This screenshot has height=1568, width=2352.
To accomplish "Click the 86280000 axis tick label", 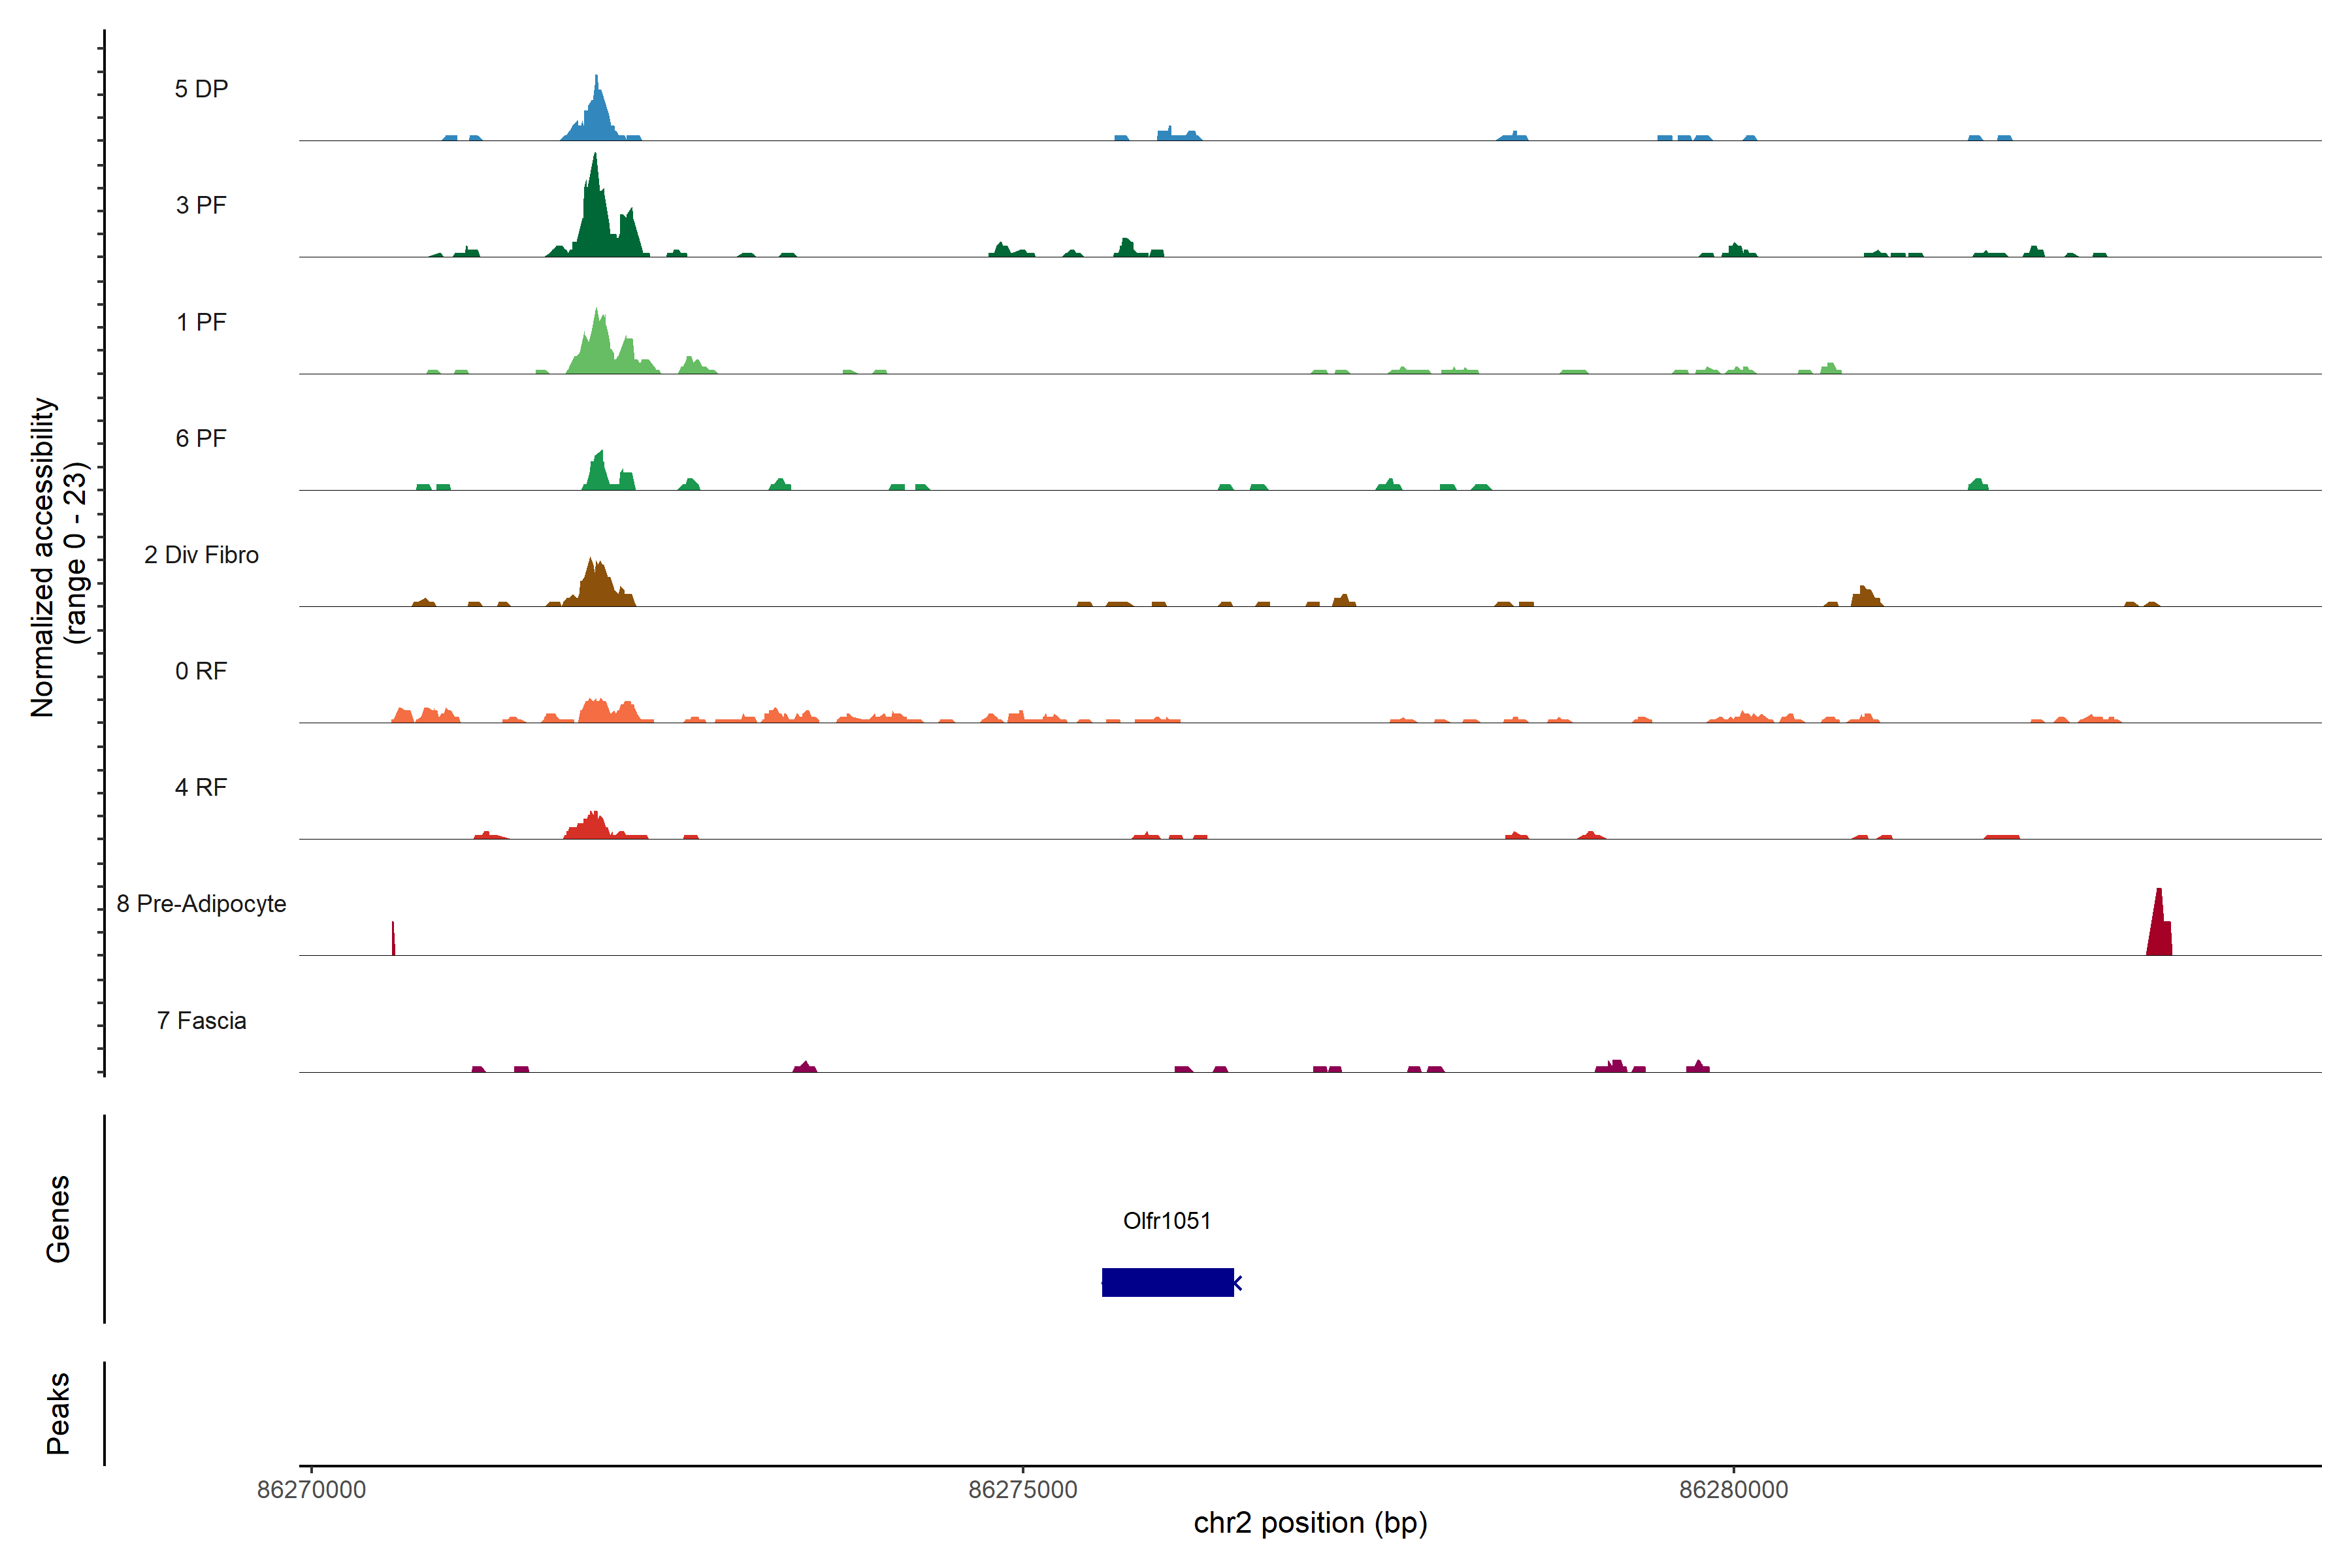I will pyautogui.click(x=1733, y=1489).
